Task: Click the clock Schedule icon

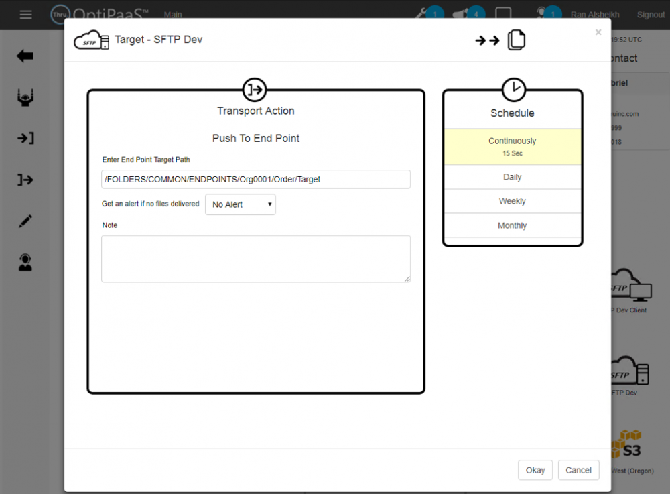Action: coord(513,89)
